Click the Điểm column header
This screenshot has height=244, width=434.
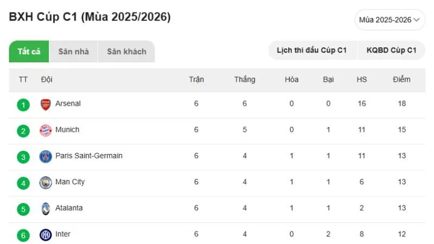click(401, 80)
